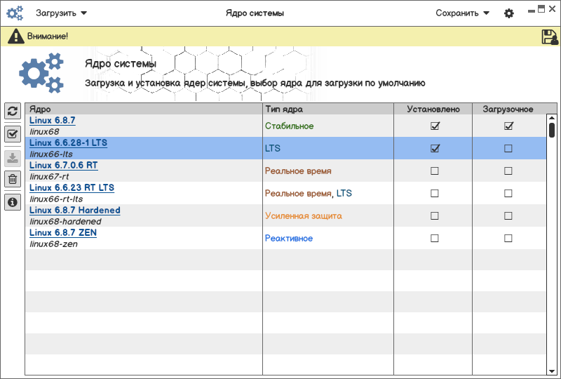This screenshot has width=561, height=379.
Task: Click the refresh kernel list icon
Action: click(12, 111)
